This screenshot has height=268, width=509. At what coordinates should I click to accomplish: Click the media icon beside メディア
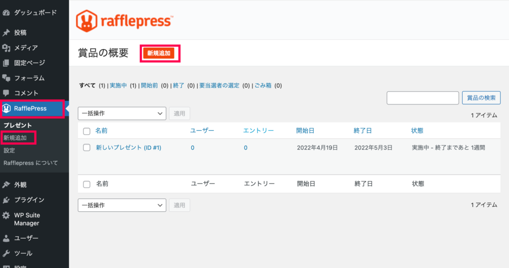pyautogui.click(x=6, y=48)
